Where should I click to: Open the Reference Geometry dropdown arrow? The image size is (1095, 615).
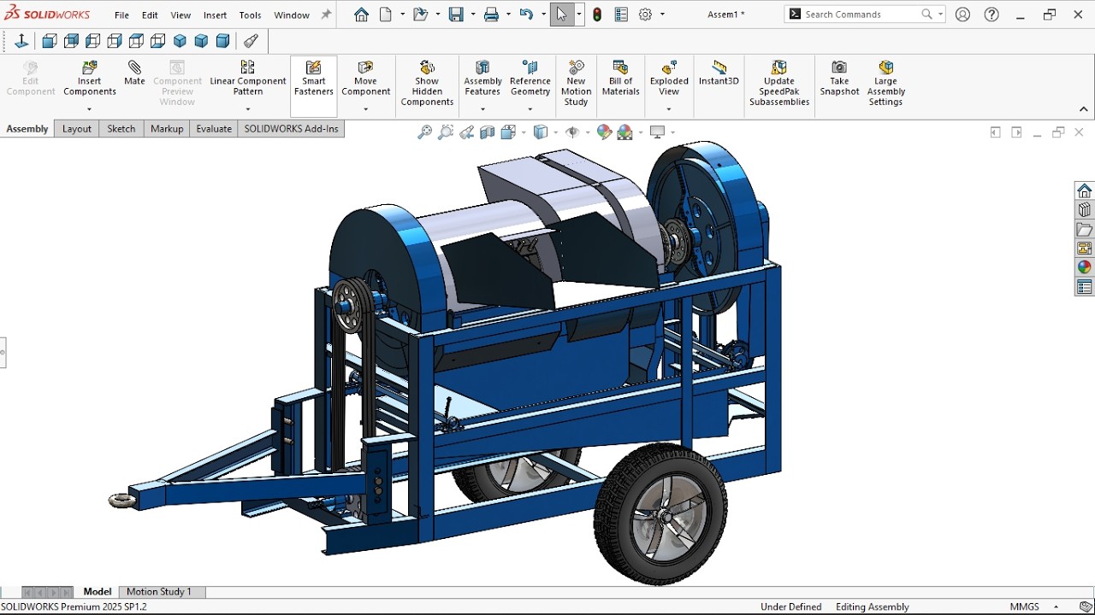click(x=530, y=109)
